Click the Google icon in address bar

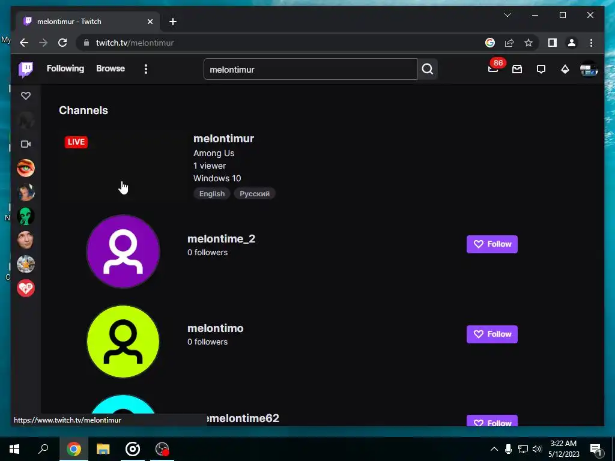tap(490, 43)
